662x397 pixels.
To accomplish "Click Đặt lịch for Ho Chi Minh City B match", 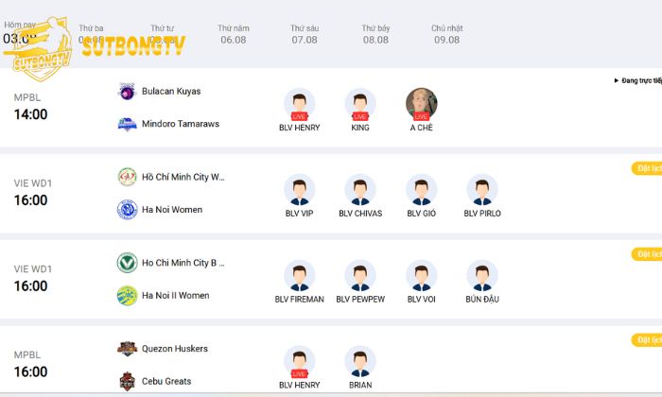I will coord(647,254).
